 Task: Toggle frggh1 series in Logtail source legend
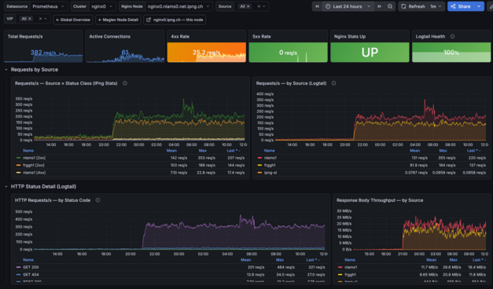(x=270, y=165)
